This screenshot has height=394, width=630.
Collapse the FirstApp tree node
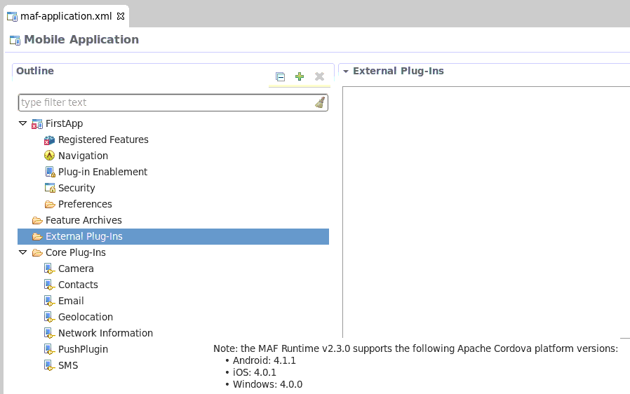click(x=22, y=124)
